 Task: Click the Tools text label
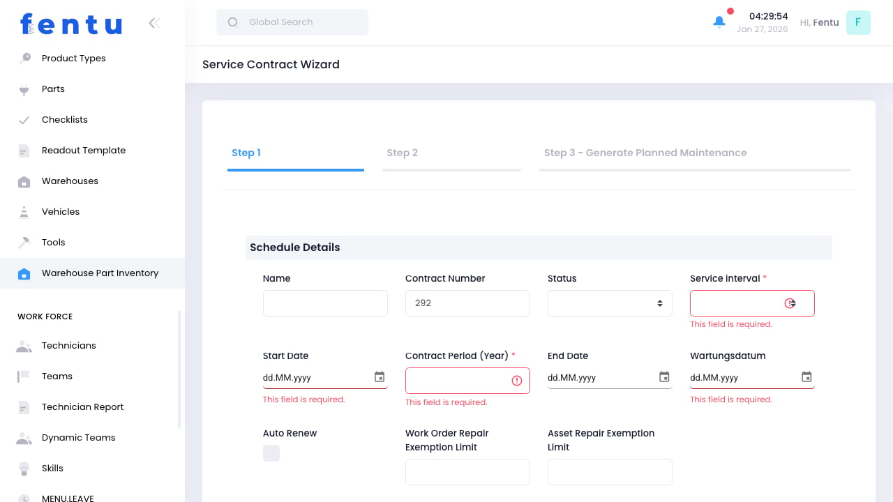pyautogui.click(x=53, y=243)
